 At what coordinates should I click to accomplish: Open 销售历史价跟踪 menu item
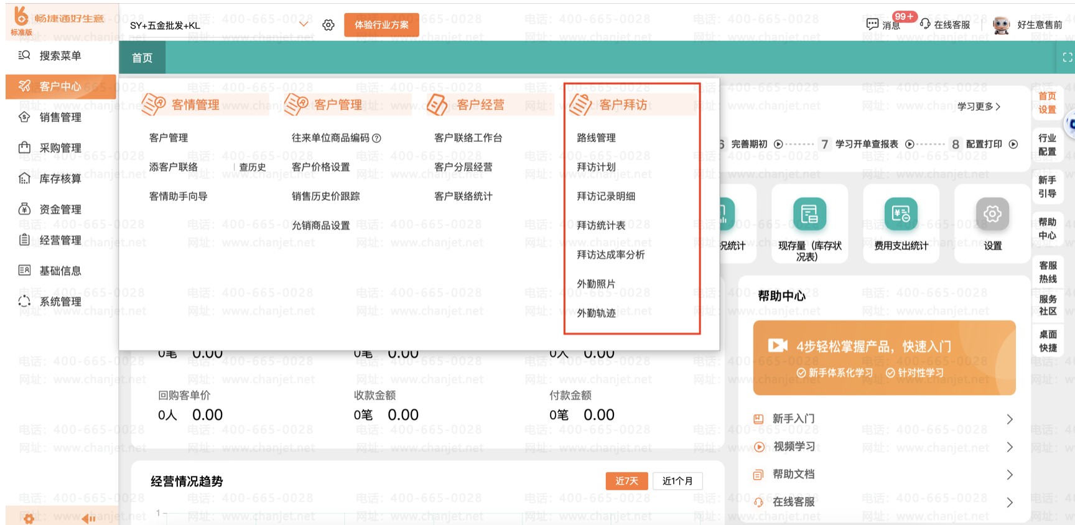pyautogui.click(x=326, y=196)
